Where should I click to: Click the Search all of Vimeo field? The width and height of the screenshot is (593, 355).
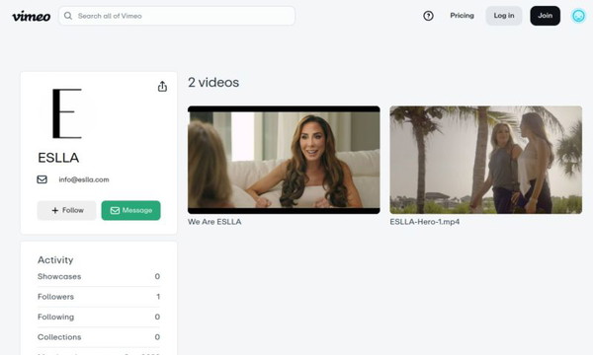click(x=177, y=16)
